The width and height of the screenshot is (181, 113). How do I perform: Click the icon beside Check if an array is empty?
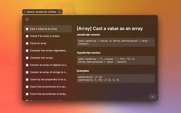coord(27,36)
